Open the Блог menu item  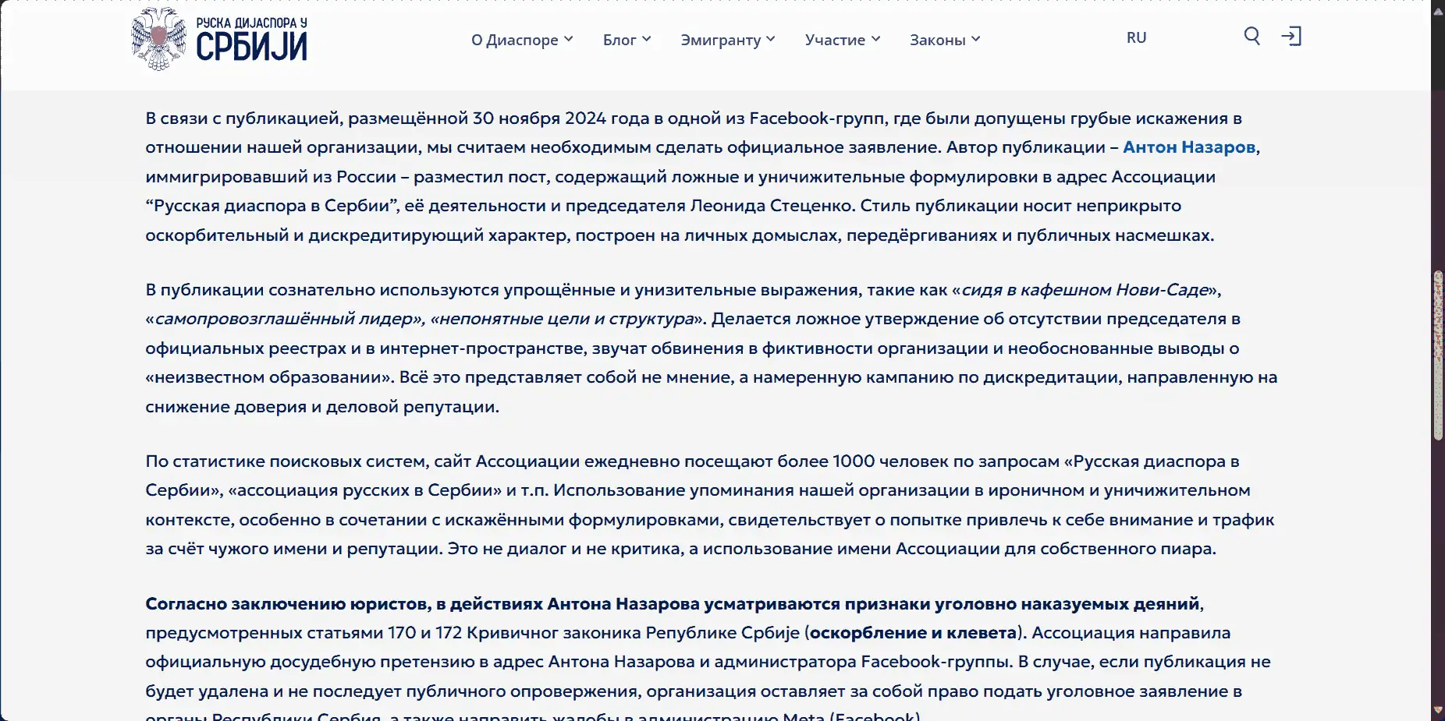pyautogui.click(x=620, y=40)
